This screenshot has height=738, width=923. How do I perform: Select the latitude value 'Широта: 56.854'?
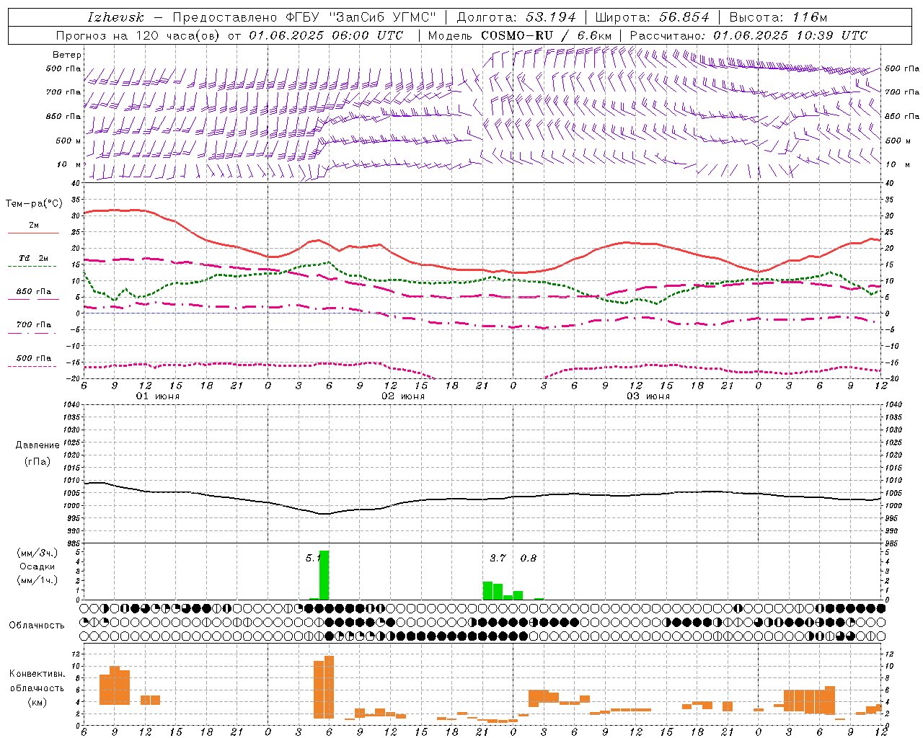coord(652,17)
